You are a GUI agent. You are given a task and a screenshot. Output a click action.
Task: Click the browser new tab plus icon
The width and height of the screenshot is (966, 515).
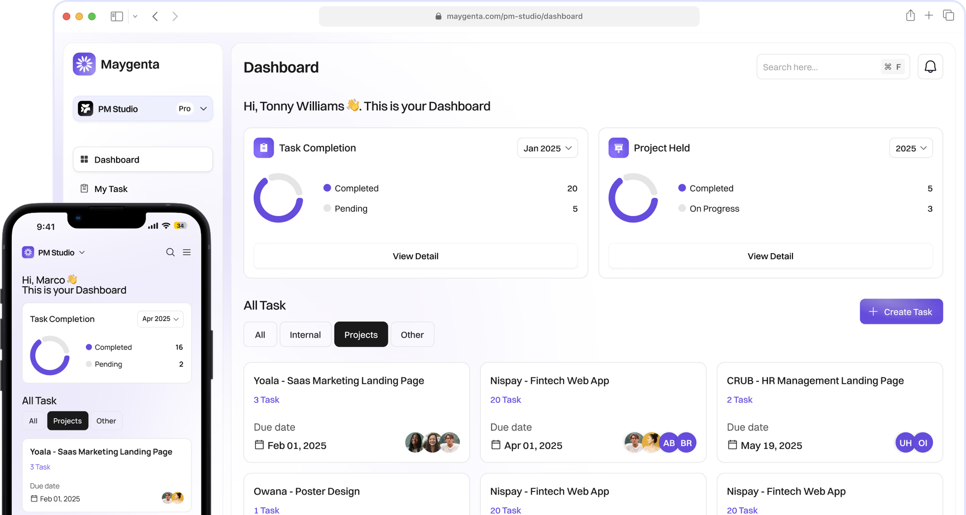[x=929, y=16]
